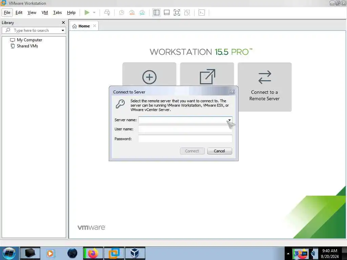Click the vmware logo on Home page
This screenshot has height=260, width=347.
(91, 227)
